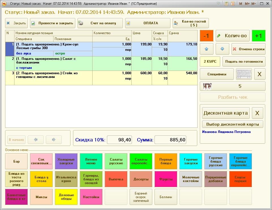Select Выпечка category
This screenshot has height=210, width=272.
click(116, 179)
